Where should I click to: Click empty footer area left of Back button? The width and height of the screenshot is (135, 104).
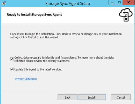coord(29,97)
